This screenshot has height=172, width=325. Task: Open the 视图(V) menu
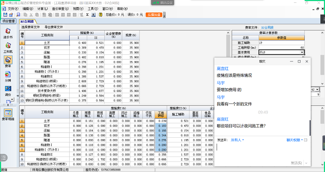point(78,9)
